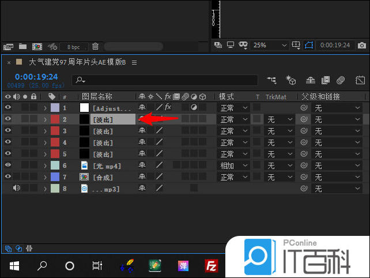Hide the Adjust layer 1 eye icon
The image size is (370, 278).
tap(8, 107)
